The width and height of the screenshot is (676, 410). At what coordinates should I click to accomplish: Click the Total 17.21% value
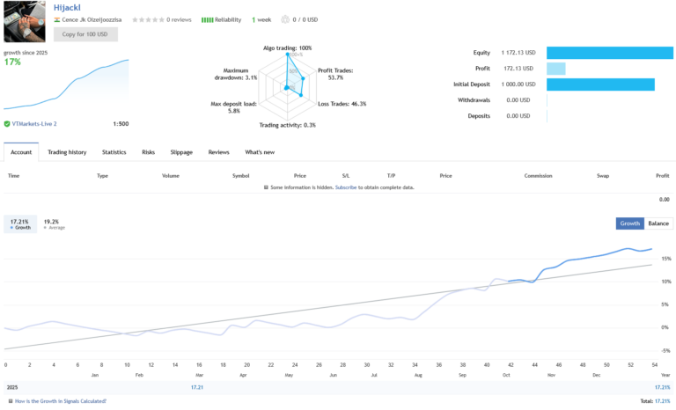(x=663, y=401)
